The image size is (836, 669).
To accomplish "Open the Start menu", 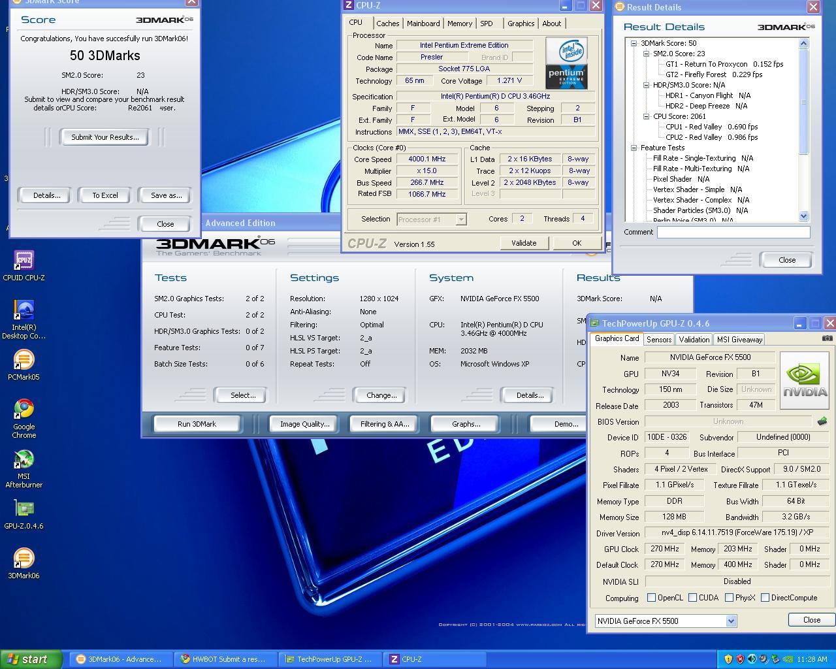I will tap(31, 659).
